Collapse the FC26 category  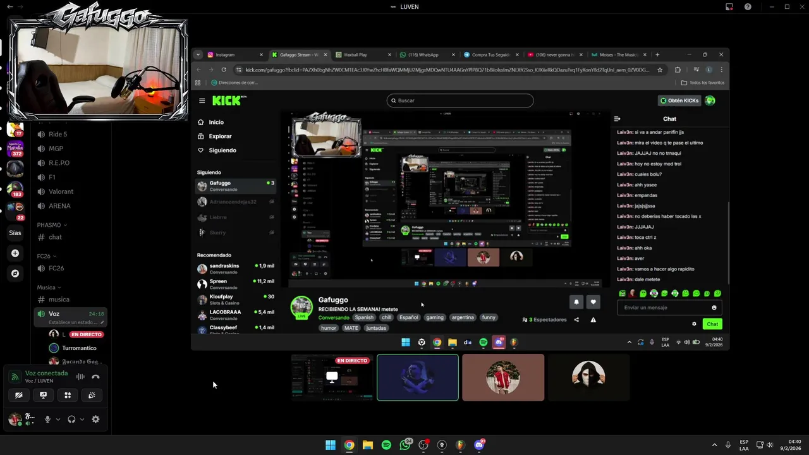[x=47, y=257]
